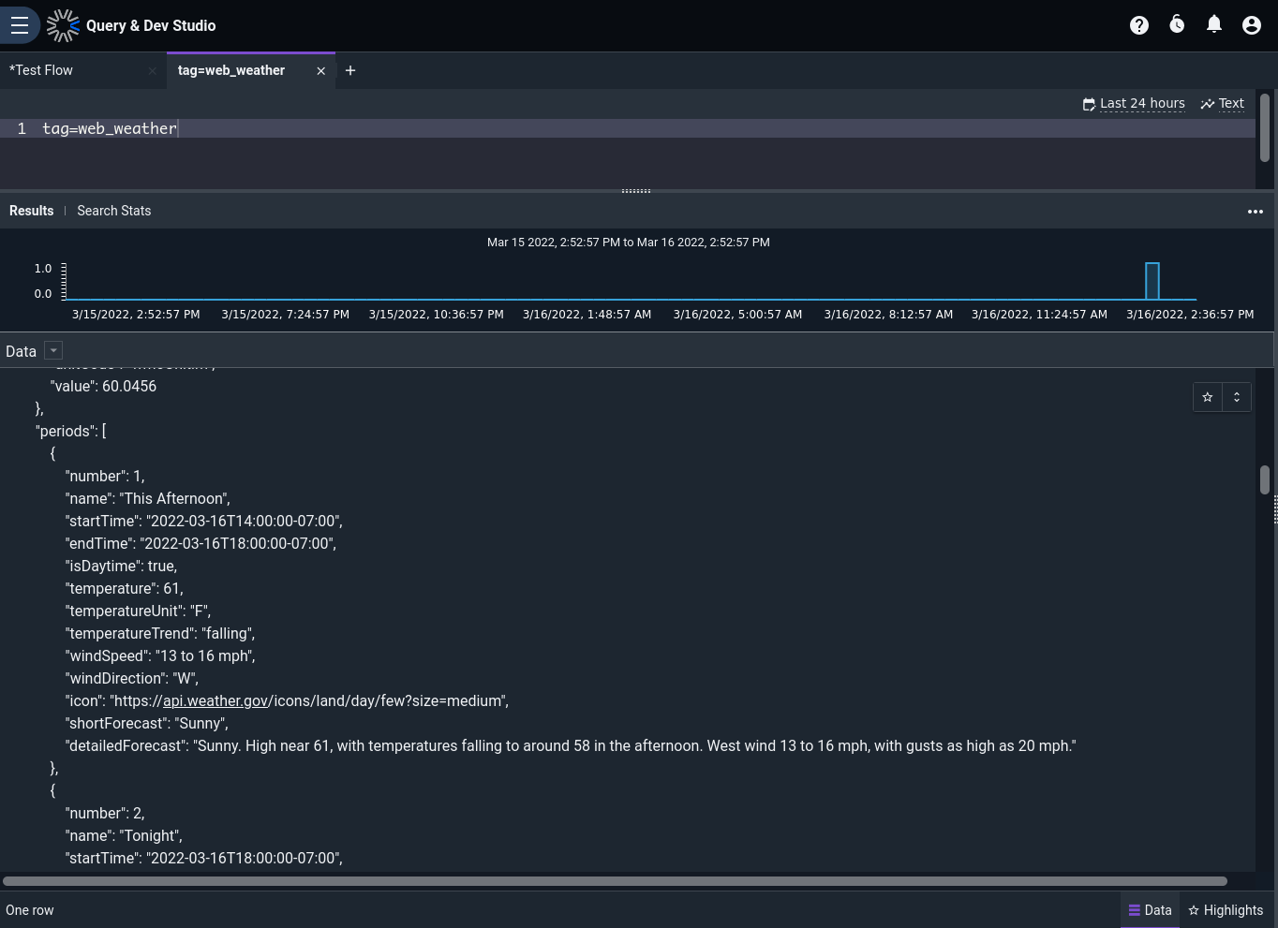Open the results three-dot options menu
Viewport: 1278px width, 928px height.
coord(1256,212)
